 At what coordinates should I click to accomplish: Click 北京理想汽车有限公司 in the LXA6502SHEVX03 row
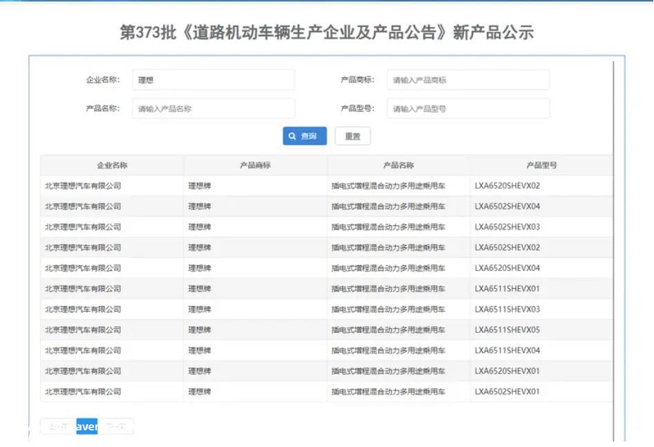(83, 227)
